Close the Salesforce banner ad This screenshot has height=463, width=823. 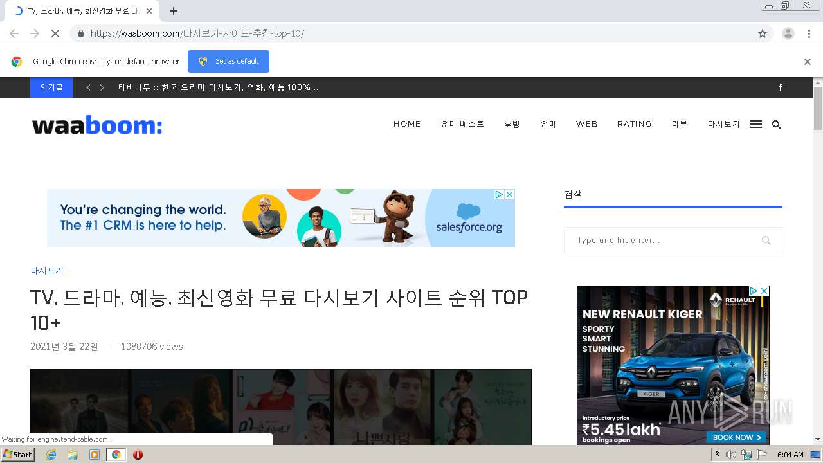509,194
